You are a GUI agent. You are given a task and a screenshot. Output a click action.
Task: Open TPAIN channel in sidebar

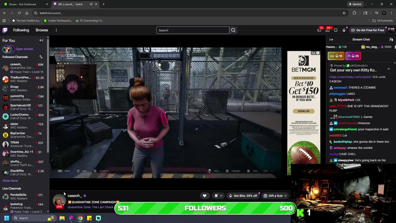pos(24,144)
